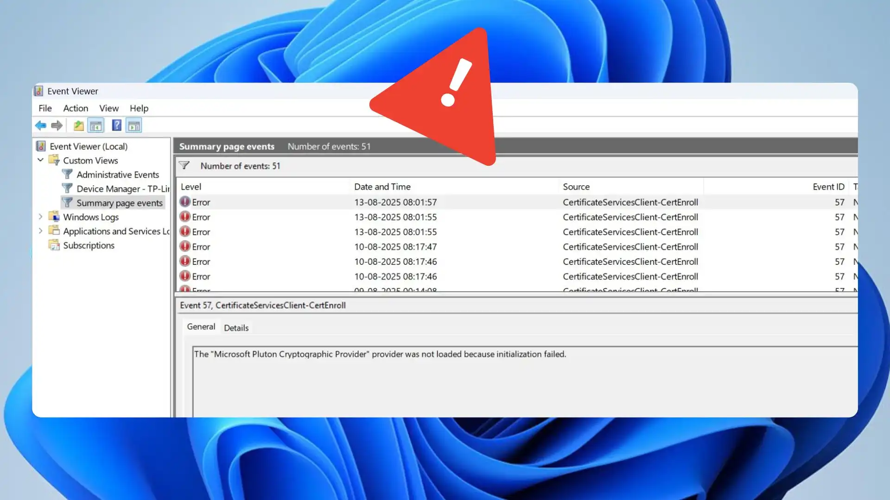Click the filter funnel icon above events
This screenshot has height=500, width=890.
point(184,165)
